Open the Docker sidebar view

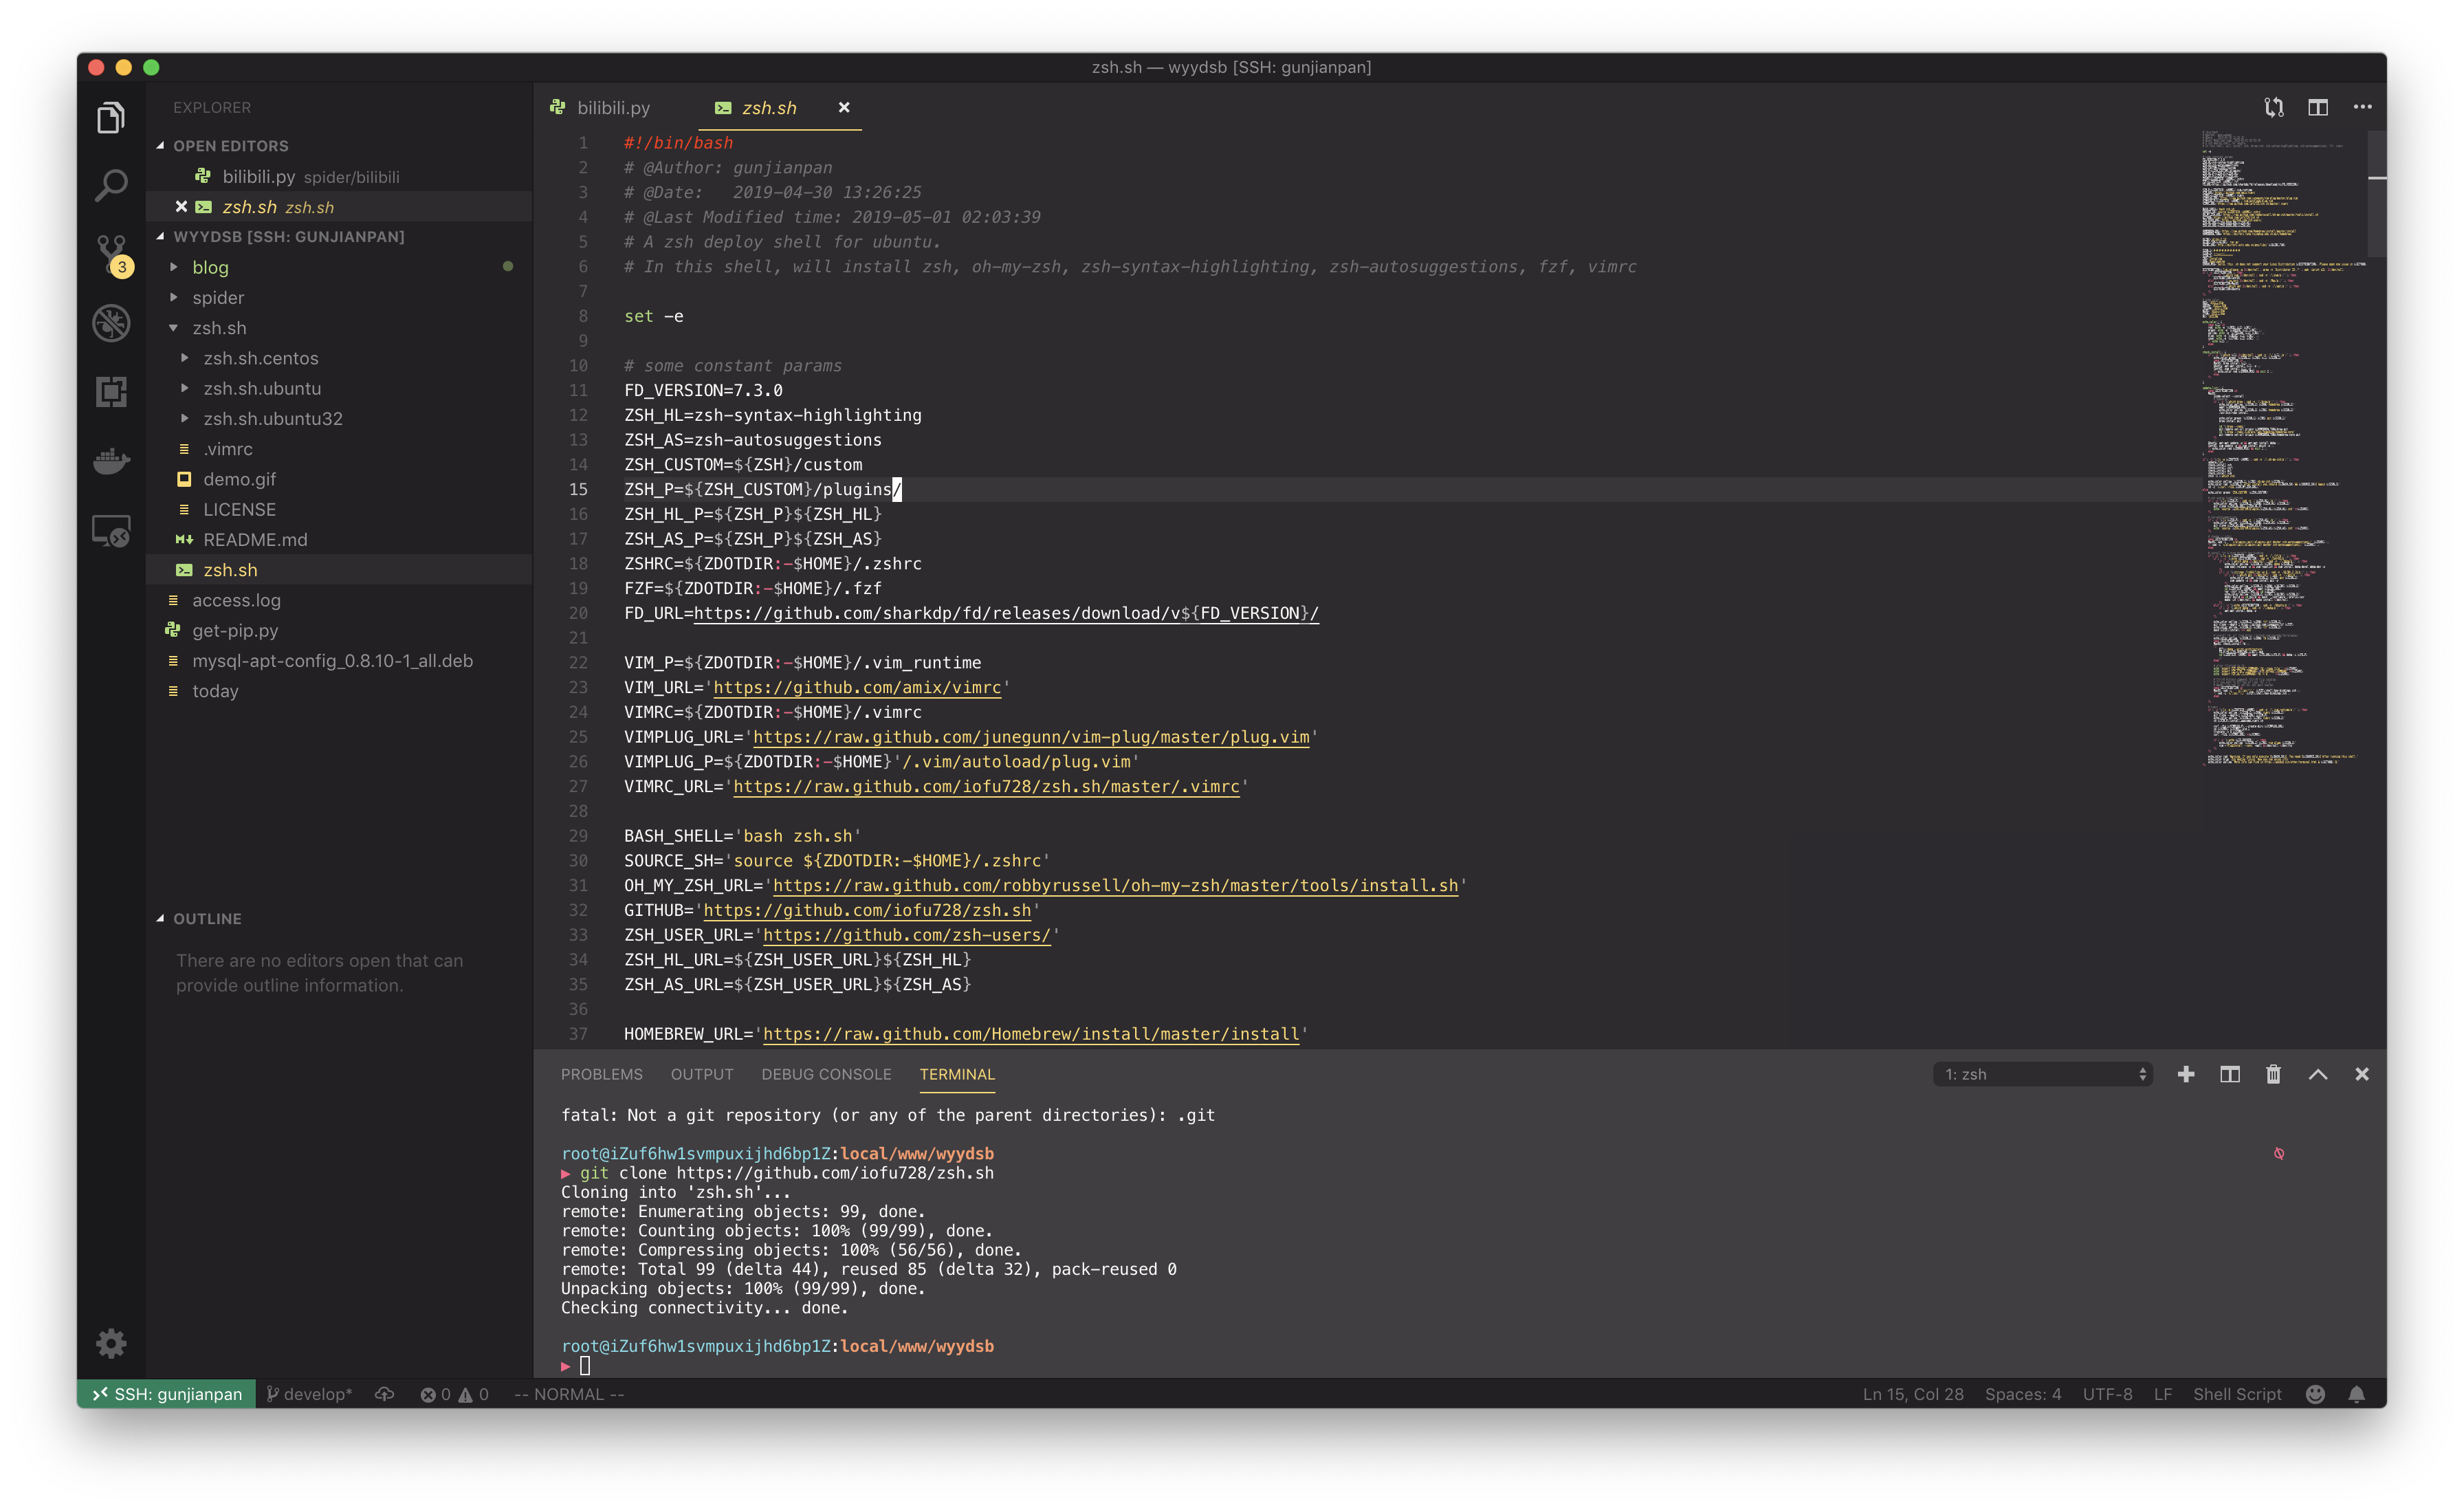click(111, 461)
